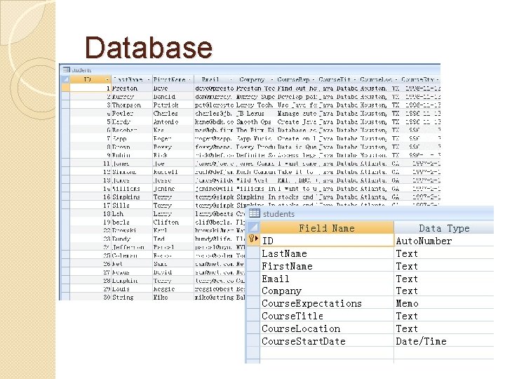The width and height of the screenshot is (505, 379).
Task: Click the Simpkins last name cell
Action: point(132,197)
